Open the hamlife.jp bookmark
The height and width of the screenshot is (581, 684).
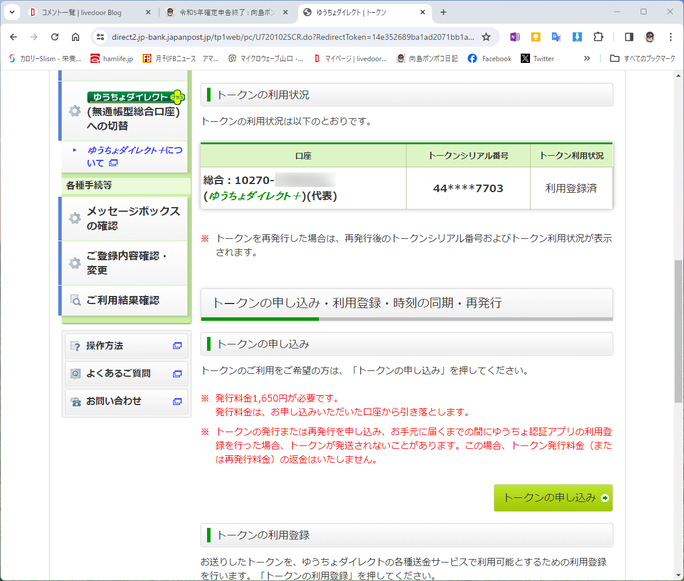(112, 58)
